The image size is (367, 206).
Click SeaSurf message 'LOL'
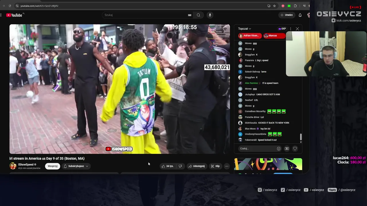pyautogui.click(x=256, y=100)
